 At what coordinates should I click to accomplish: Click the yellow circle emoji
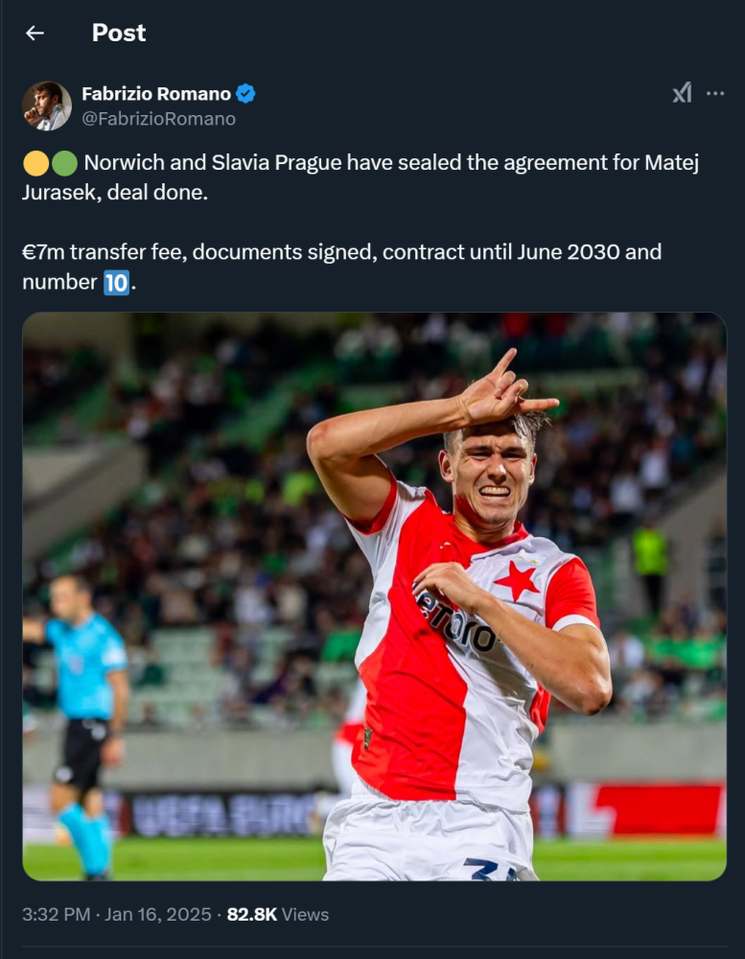35,163
